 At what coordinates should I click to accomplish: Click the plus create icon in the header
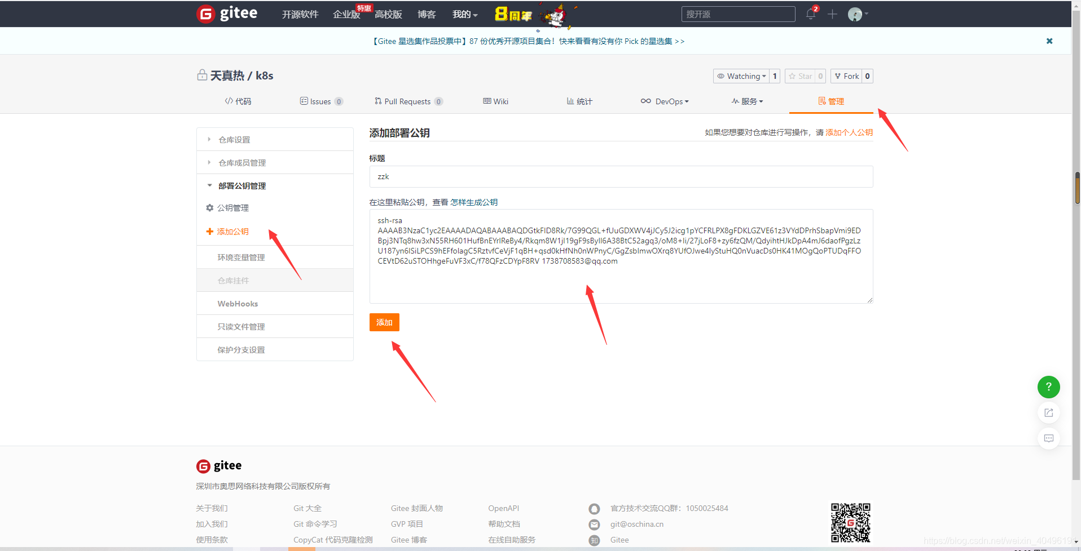coord(832,14)
